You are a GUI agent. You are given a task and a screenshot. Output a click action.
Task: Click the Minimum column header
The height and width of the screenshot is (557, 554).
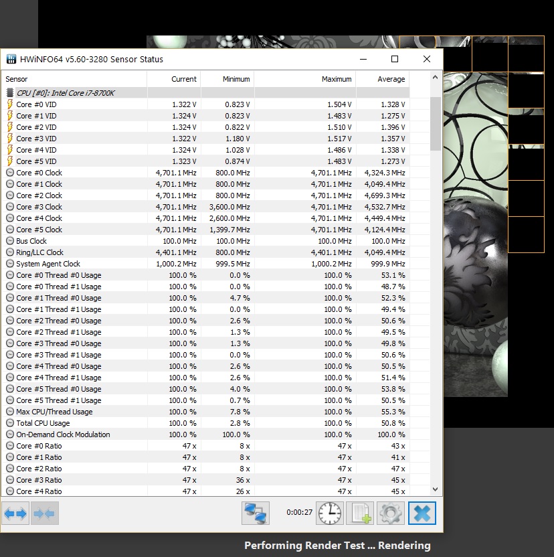227,79
